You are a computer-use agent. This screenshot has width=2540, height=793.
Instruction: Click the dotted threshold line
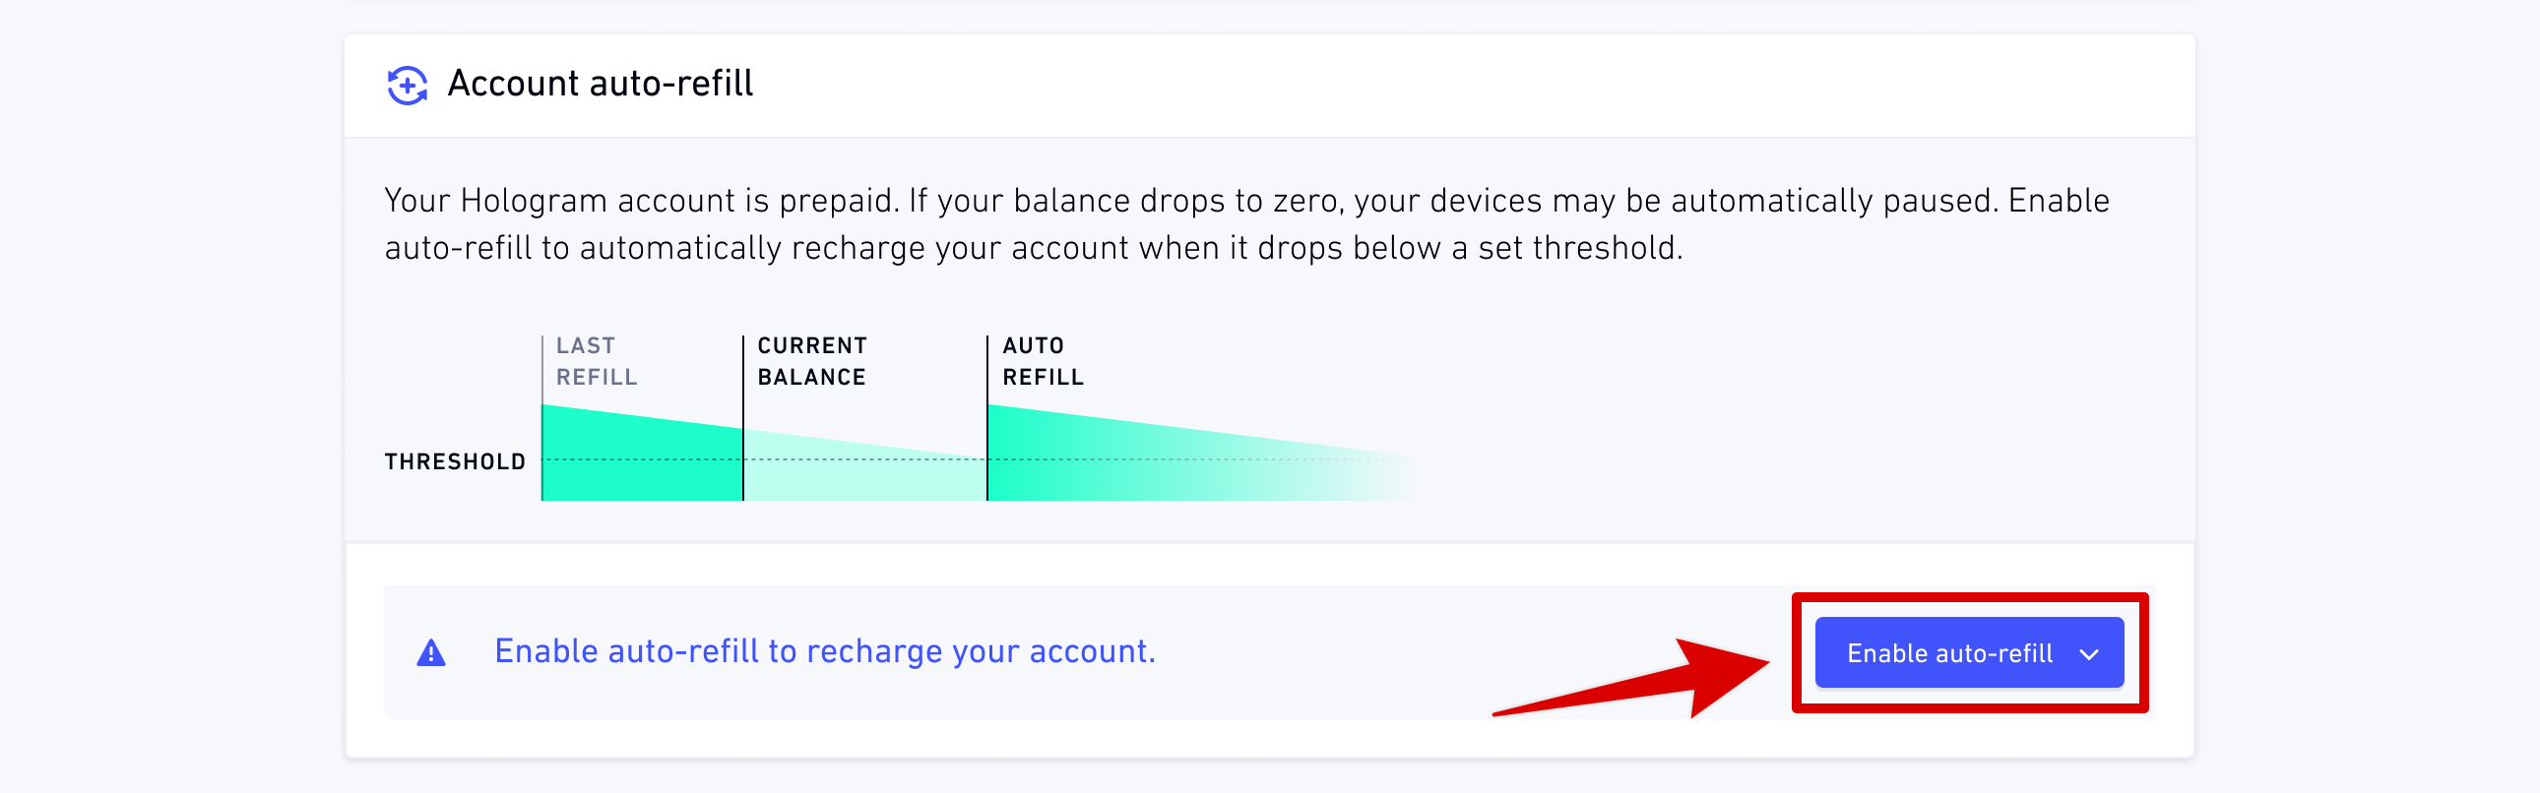977,459
